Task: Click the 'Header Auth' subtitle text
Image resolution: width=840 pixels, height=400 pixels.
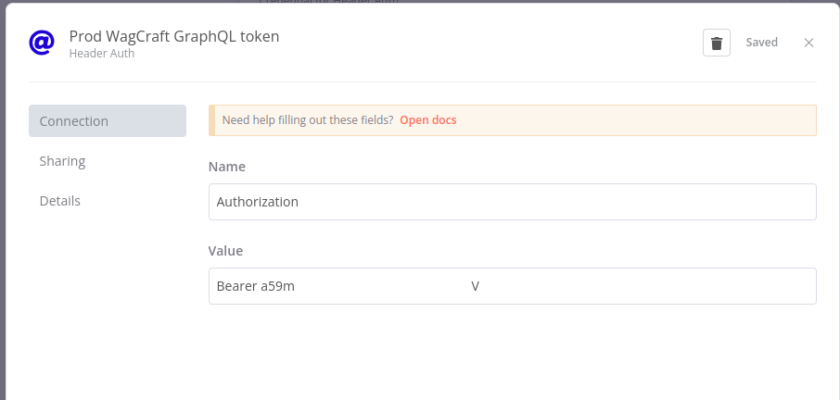Action: point(102,54)
